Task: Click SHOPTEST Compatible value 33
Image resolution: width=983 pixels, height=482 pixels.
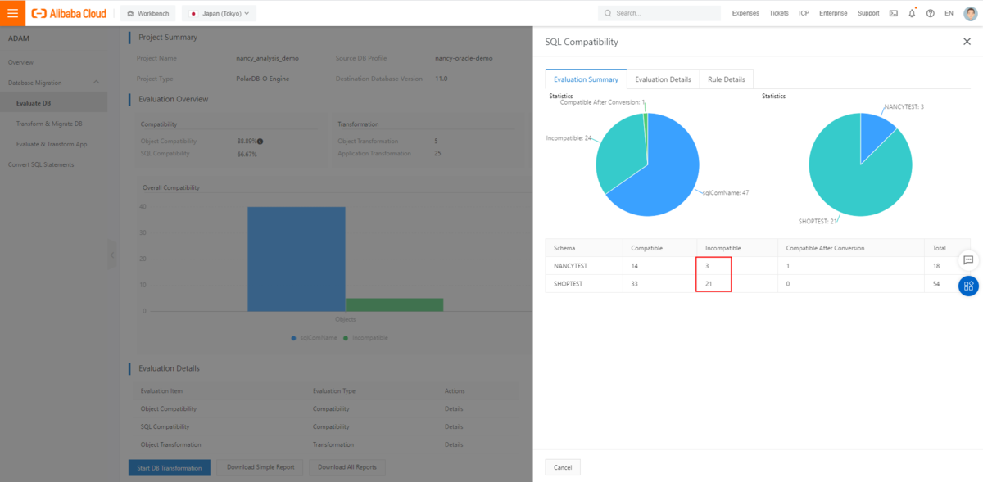Action: [x=635, y=284]
